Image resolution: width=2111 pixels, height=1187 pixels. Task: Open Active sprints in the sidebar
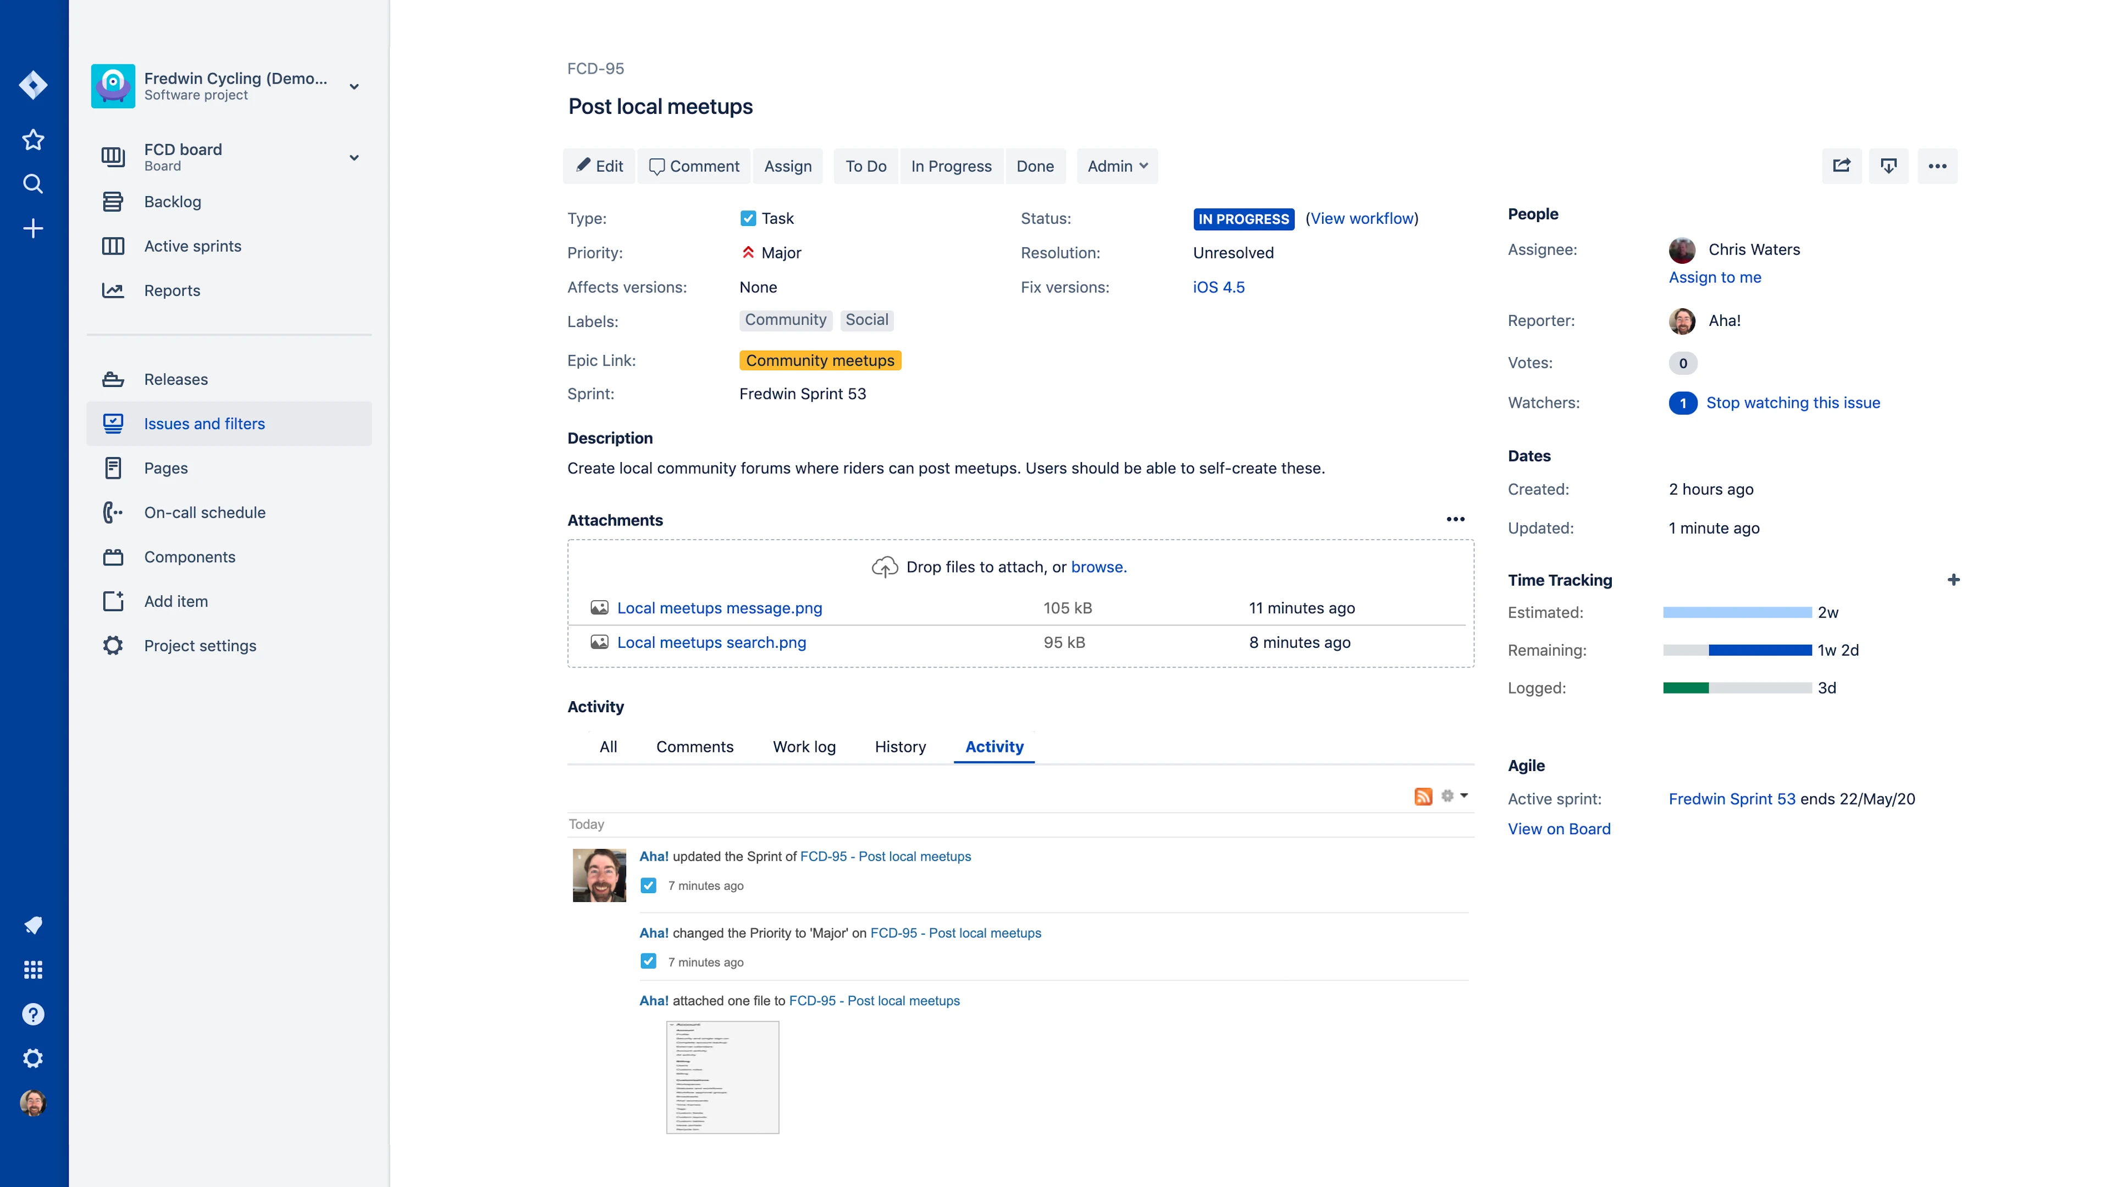click(x=192, y=246)
